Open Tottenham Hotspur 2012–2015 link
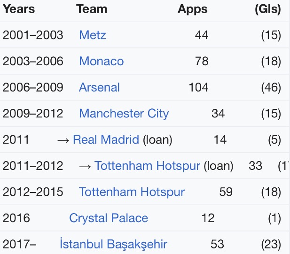Viewport: 290px width, 254px height. click(132, 192)
